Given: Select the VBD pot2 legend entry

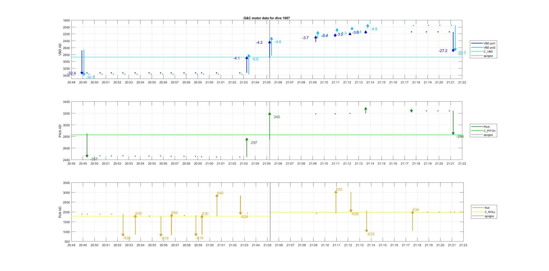Looking at the screenshot, I should (483, 47).
